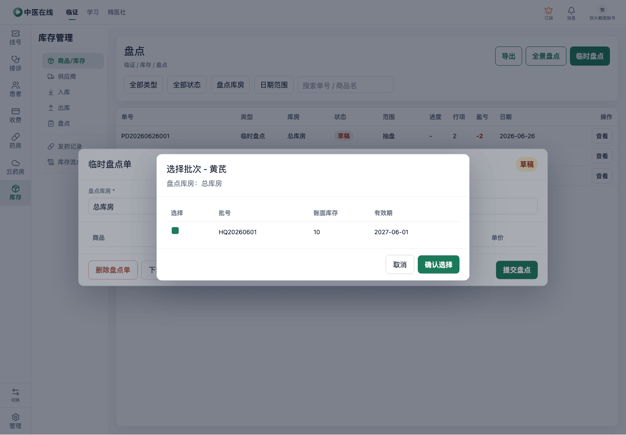Click the 临证 breadcrumb link
Image resolution: width=626 pixels, height=435 pixels.
[130, 65]
